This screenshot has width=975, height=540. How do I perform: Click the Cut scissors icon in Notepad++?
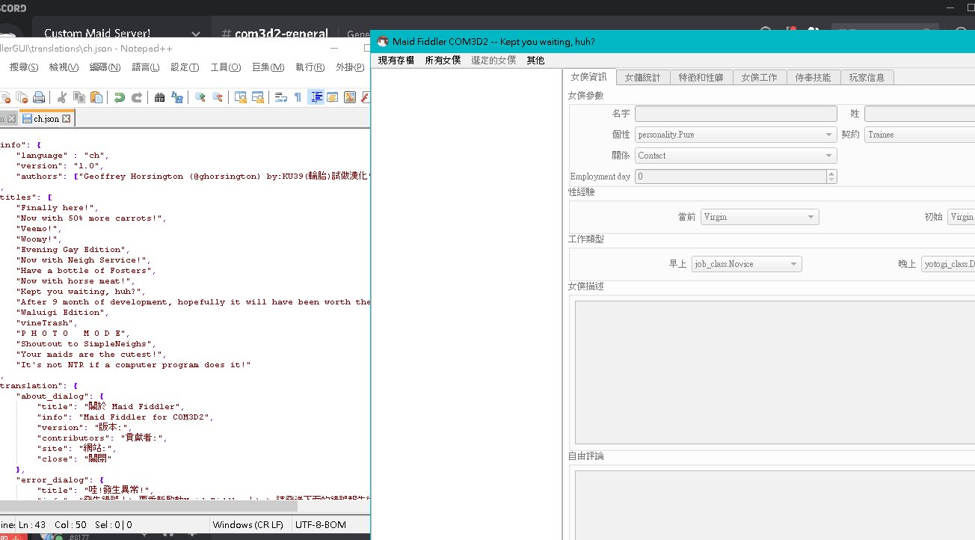[62, 97]
